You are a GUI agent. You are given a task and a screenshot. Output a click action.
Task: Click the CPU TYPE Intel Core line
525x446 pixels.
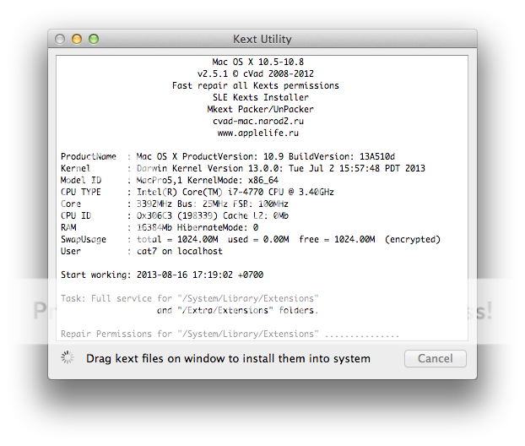(198, 193)
